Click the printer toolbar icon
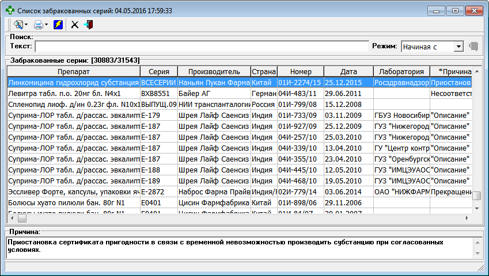Screen dimensions: 489x276 click(38, 25)
